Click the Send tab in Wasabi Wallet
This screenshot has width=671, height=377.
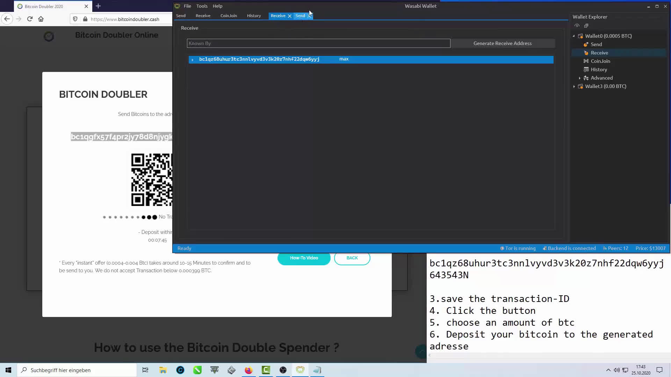[x=300, y=15]
